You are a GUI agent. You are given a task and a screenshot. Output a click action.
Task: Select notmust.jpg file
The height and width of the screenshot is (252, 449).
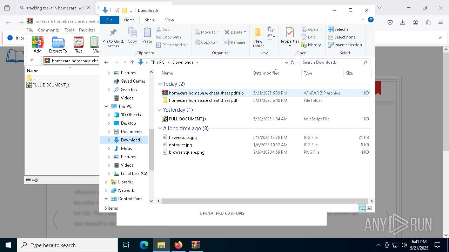pyautogui.click(x=265, y=145)
